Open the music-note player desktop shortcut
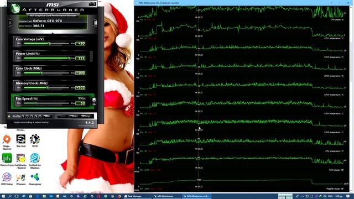Viewport: 354px width, 199px height. tap(21, 179)
